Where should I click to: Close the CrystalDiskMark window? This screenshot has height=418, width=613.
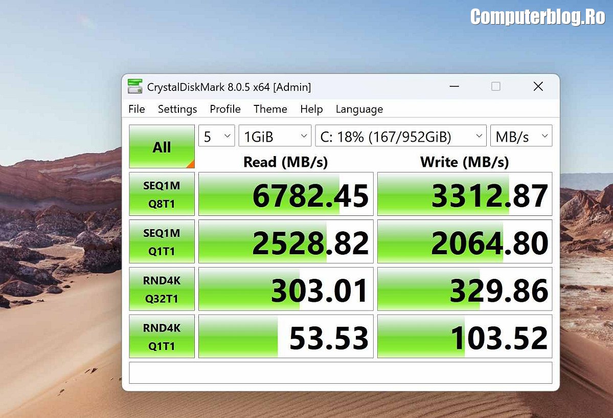pos(538,86)
